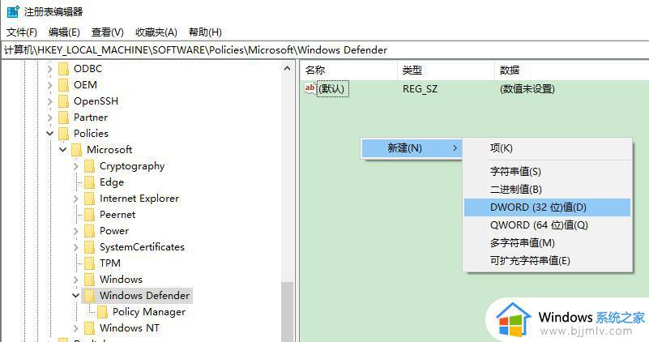Sort by the 数据 column header
The image size is (649, 342).
tap(571, 71)
